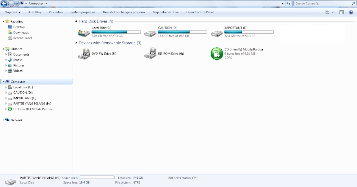The width and height of the screenshot is (357, 187).
Task: Open Recent Places in Favorites
Action: coord(23,38)
